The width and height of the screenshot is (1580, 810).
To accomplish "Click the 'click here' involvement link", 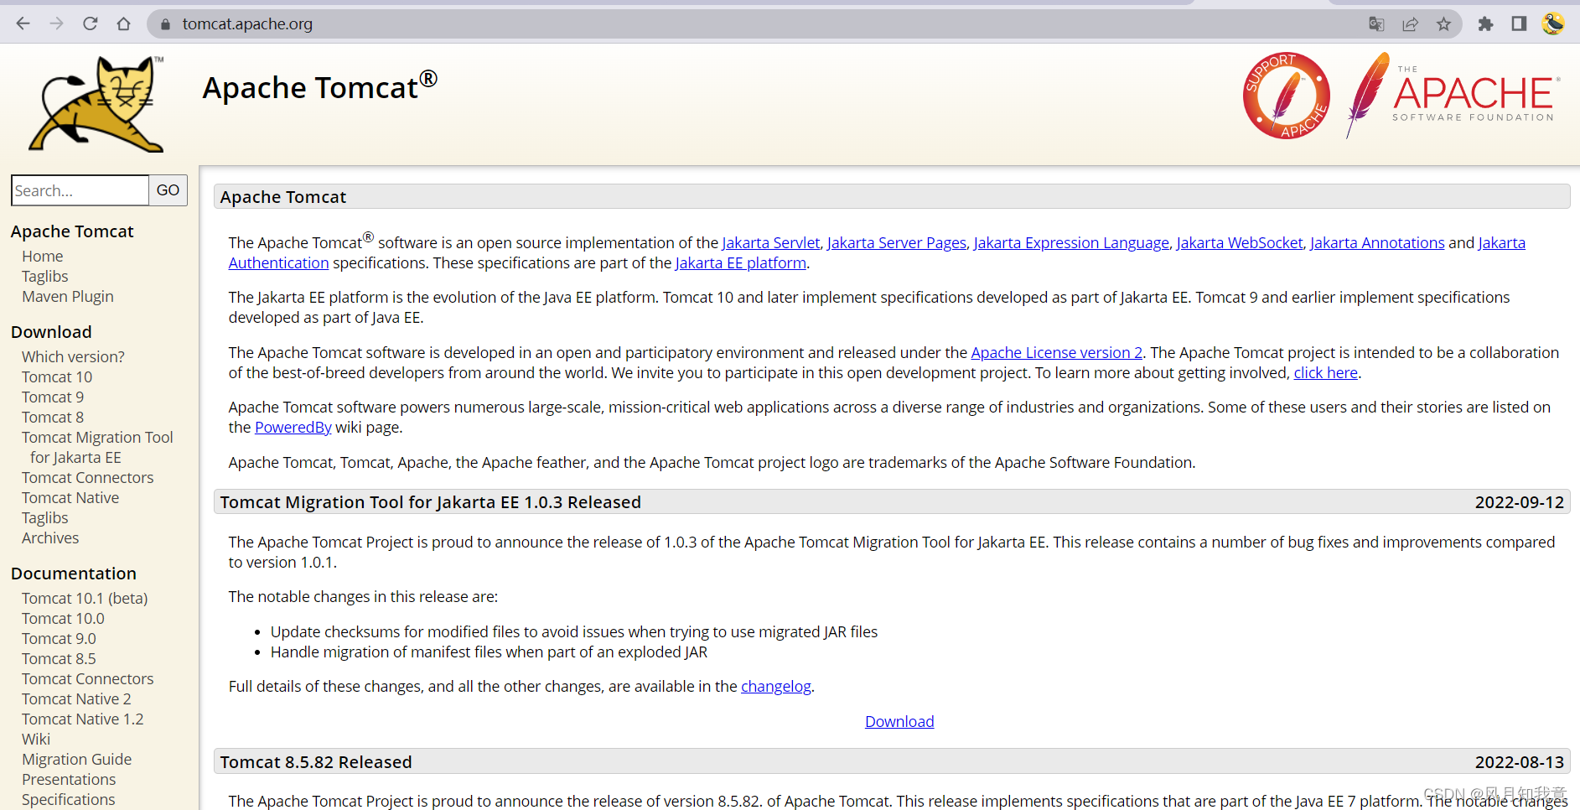I will click(1325, 372).
